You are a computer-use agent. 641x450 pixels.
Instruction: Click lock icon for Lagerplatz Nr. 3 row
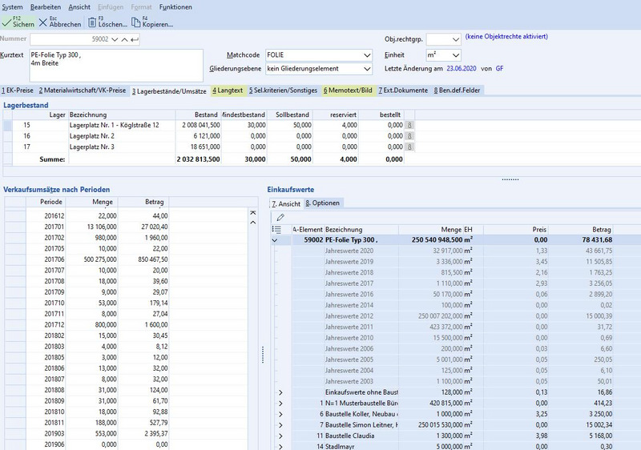coord(409,148)
